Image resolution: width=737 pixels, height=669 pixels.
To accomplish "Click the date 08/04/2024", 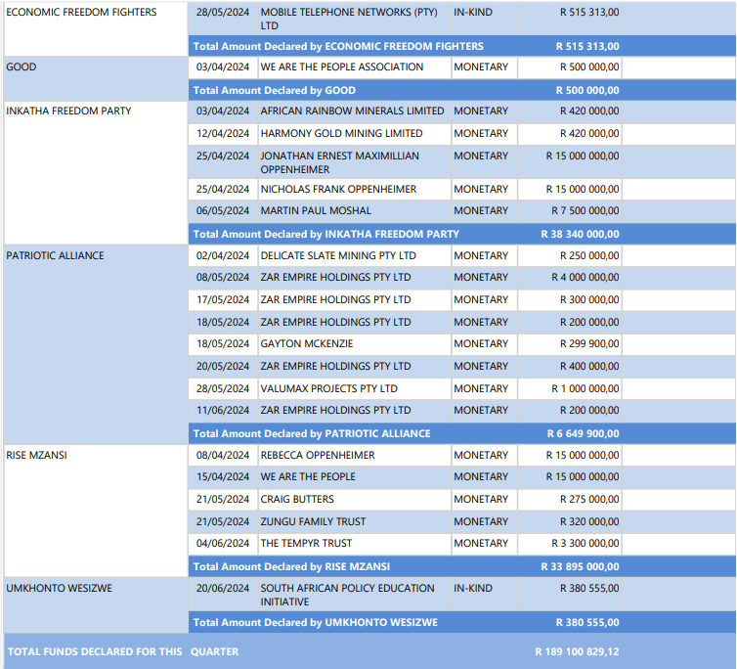I will (222, 456).
